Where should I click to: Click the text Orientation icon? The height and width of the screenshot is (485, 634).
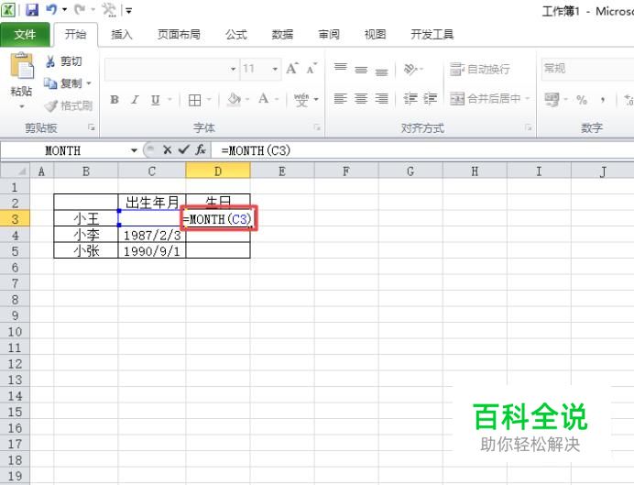pos(410,69)
